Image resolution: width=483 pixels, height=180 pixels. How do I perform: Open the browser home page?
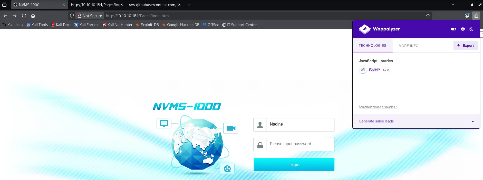(33, 16)
